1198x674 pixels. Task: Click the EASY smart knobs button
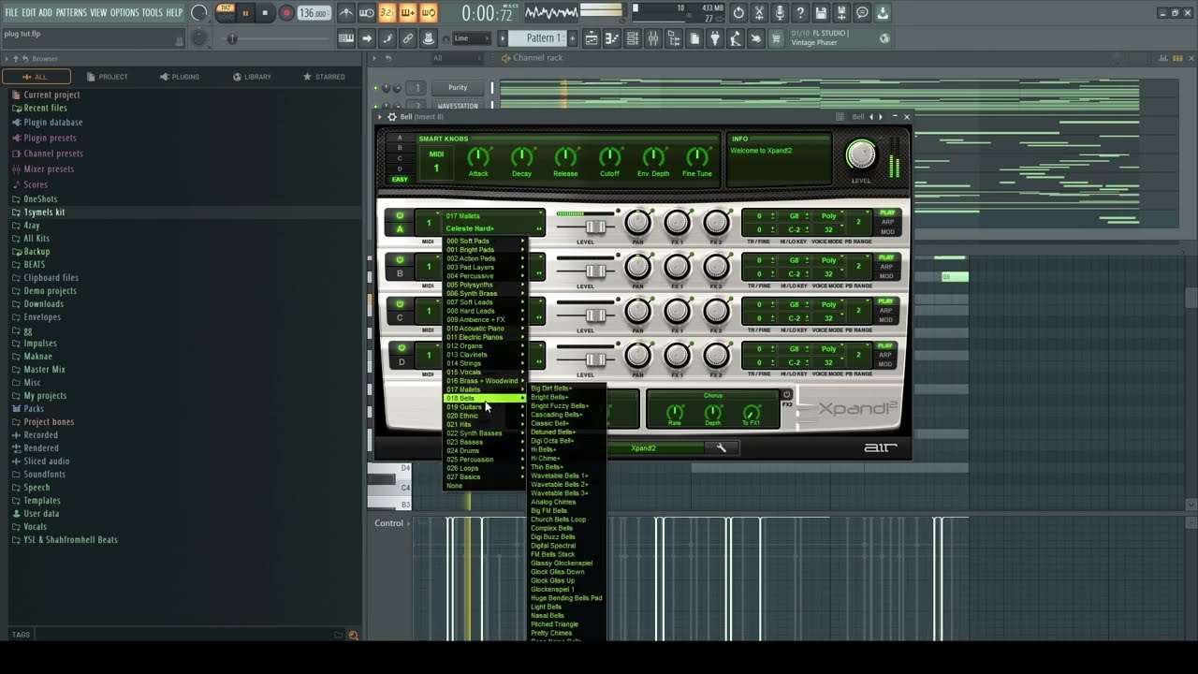click(400, 179)
